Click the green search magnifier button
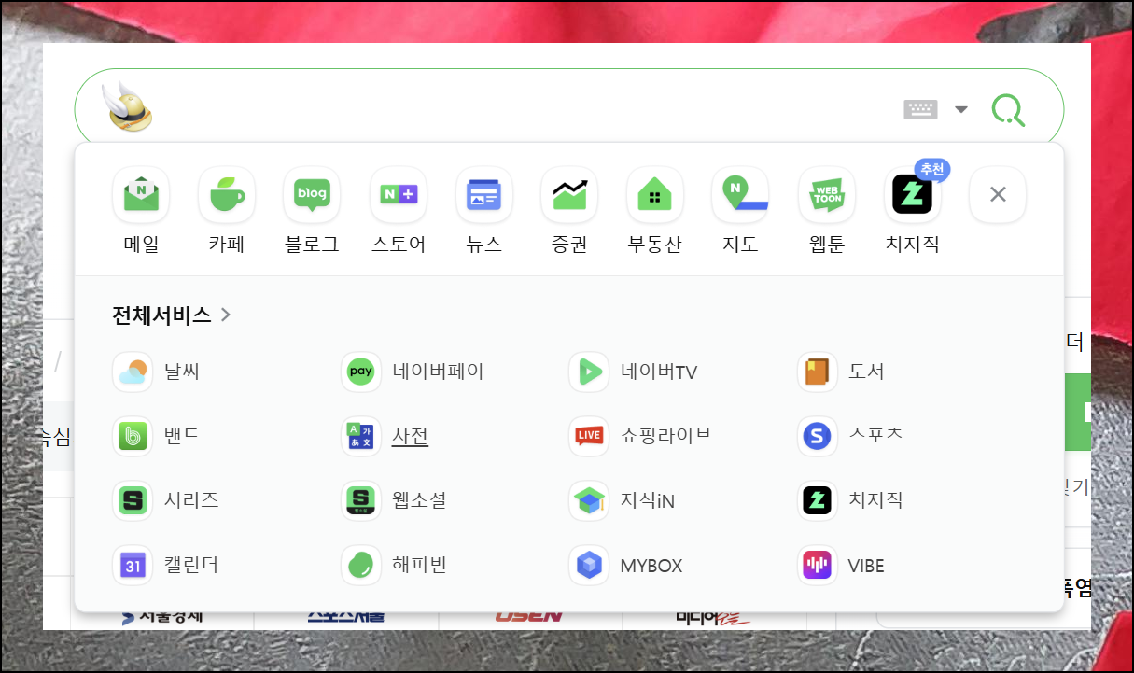The width and height of the screenshot is (1134, 673). [1008, 110]
